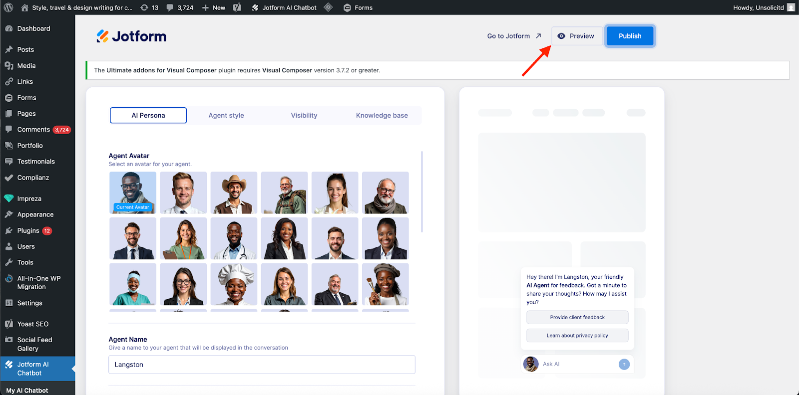The width and height of the screenshot is (799, 395).
Task: Click the user avatar beside Howdy text
Action: click(x=791, y=7)
